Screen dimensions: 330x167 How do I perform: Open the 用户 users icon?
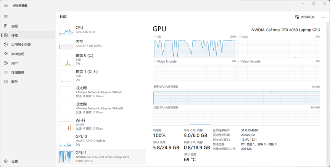6,63
